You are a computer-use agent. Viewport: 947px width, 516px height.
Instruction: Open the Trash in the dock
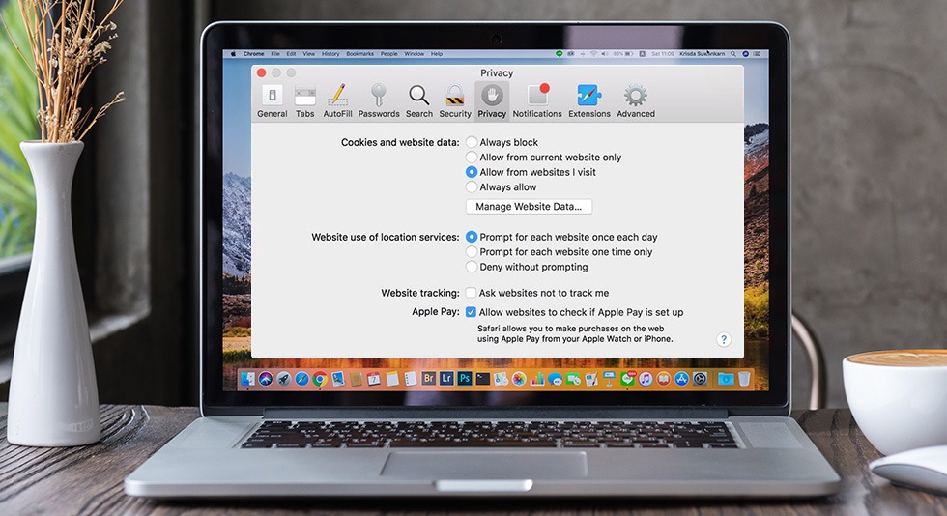[x=744, y=379]
